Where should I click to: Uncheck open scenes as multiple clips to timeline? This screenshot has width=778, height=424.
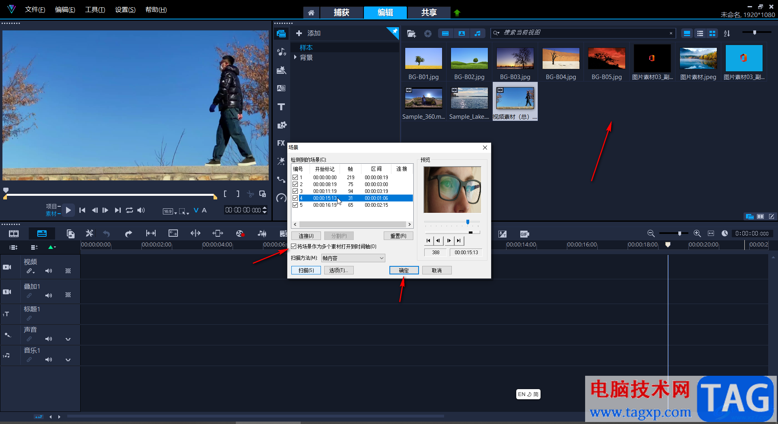(294, 246)
